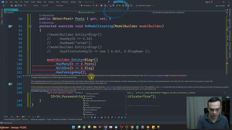Open File Explorer from the taskbar

[x=95, y=127]
